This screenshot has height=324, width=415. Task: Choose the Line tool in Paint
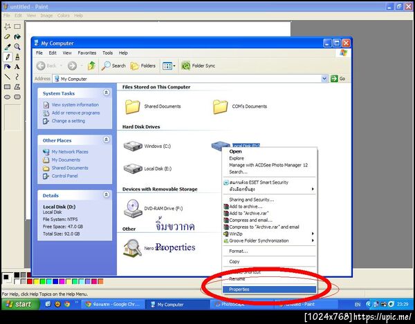click(8, 77)
